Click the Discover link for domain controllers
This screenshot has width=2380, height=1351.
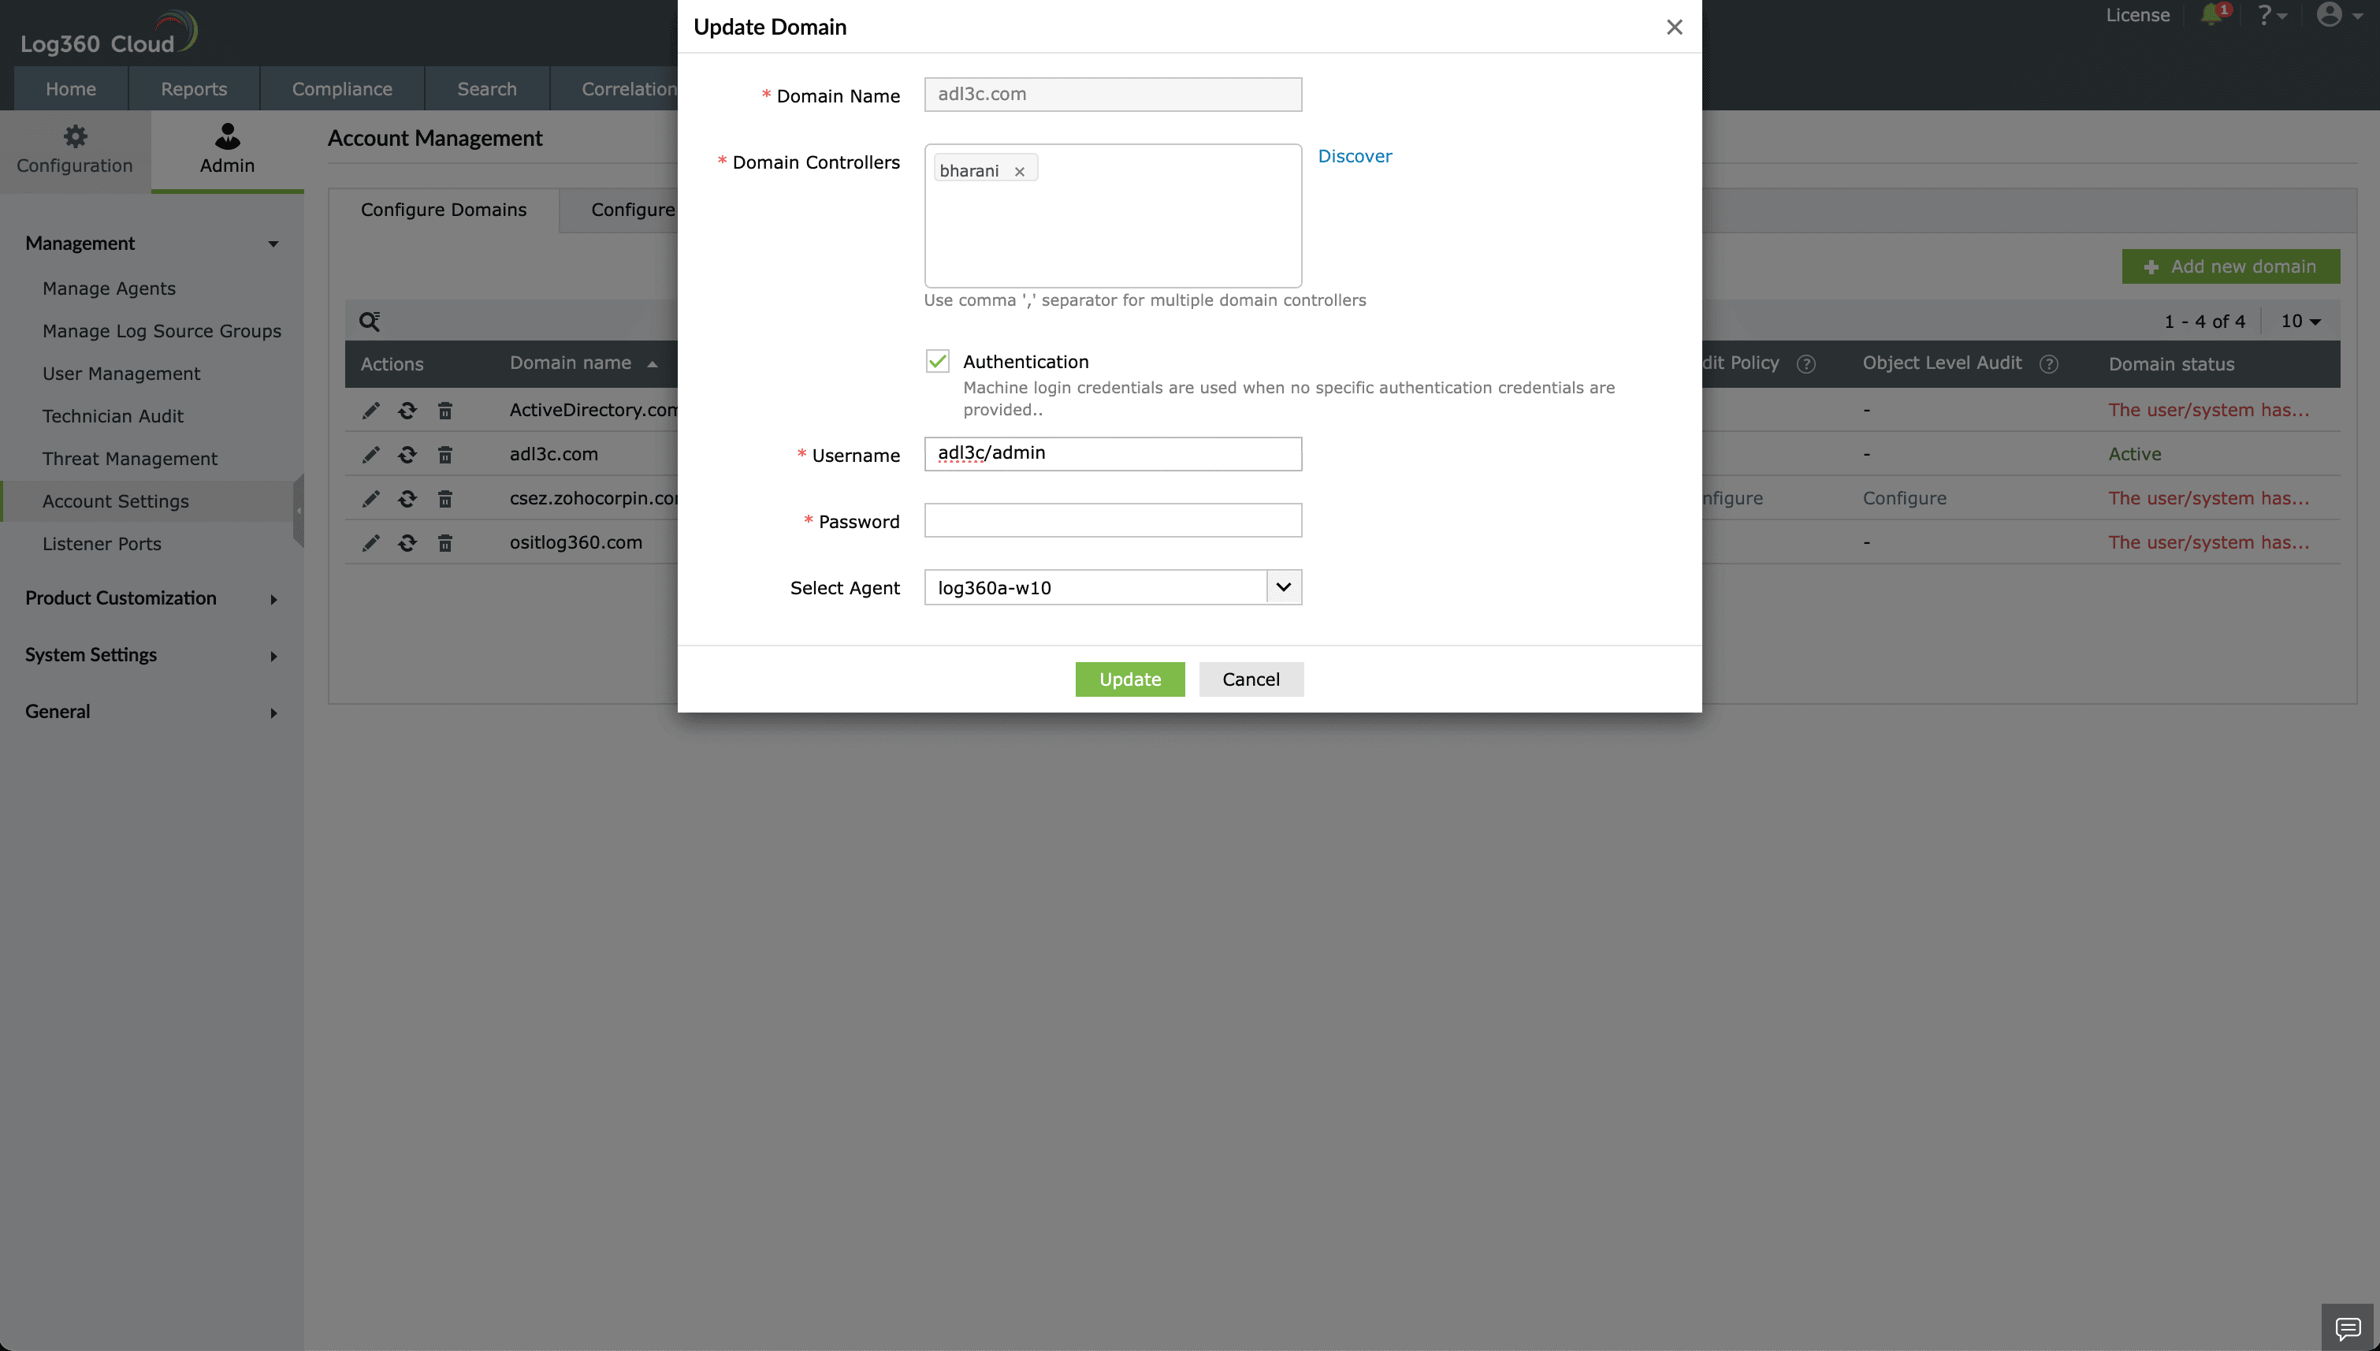tap(1355, 155)
